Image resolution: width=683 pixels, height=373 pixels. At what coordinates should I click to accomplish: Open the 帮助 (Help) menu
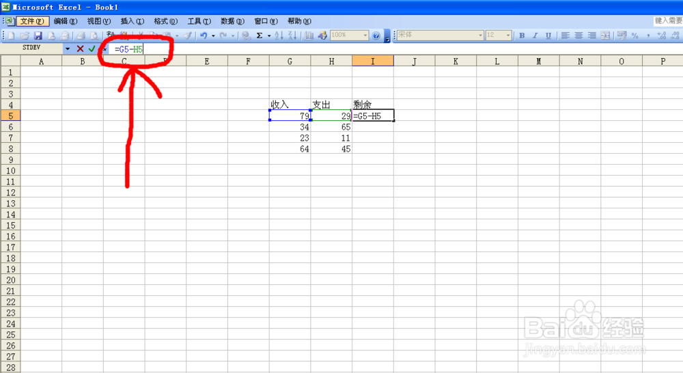[299, 21]
